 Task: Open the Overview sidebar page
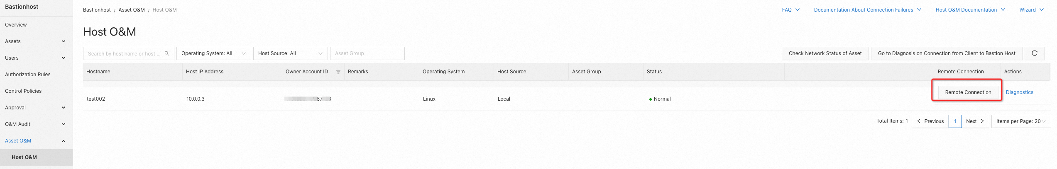(16, 25)
